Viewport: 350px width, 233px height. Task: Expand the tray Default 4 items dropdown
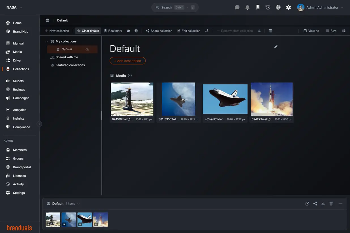(x=78, y=204)
